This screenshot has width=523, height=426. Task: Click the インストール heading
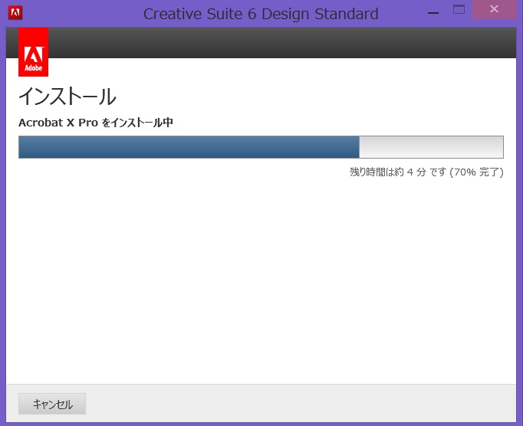click(x=67, y=97)
